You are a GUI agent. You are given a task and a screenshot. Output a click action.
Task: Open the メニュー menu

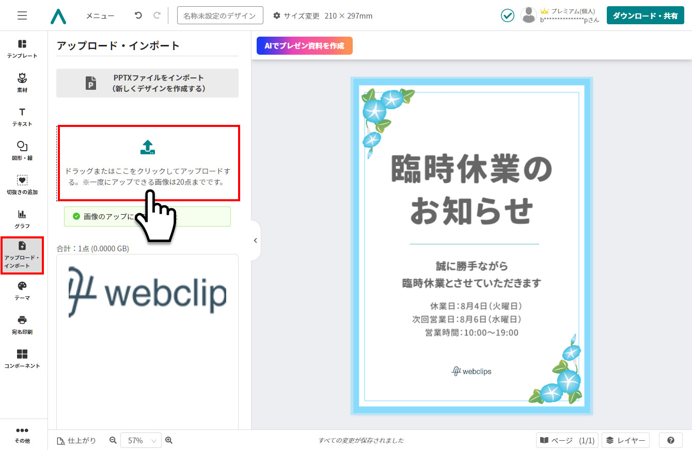100,16
